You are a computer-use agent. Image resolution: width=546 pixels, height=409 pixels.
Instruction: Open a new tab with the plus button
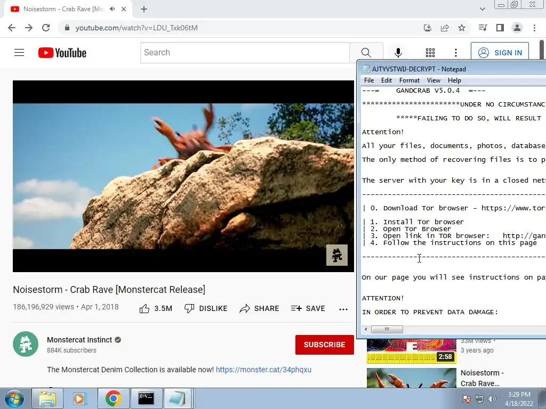pos(144,9)
